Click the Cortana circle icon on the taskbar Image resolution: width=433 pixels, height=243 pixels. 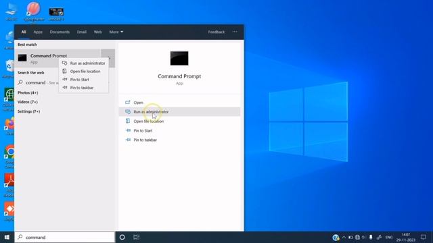click(122, 237)
